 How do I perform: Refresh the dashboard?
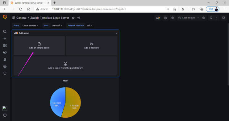point(211,18)
